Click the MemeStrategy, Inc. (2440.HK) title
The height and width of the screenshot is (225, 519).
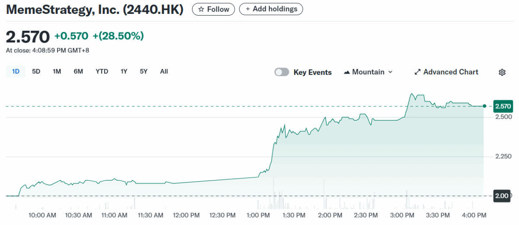tap(95, 10)
